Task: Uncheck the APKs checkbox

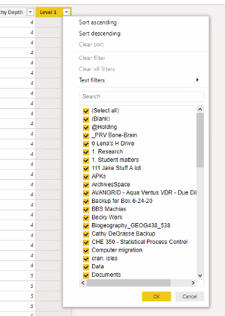Action: click(86, 177)
